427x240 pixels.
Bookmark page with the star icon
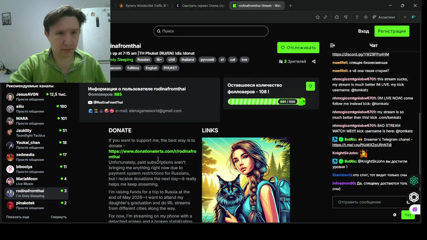pos(318,17)
